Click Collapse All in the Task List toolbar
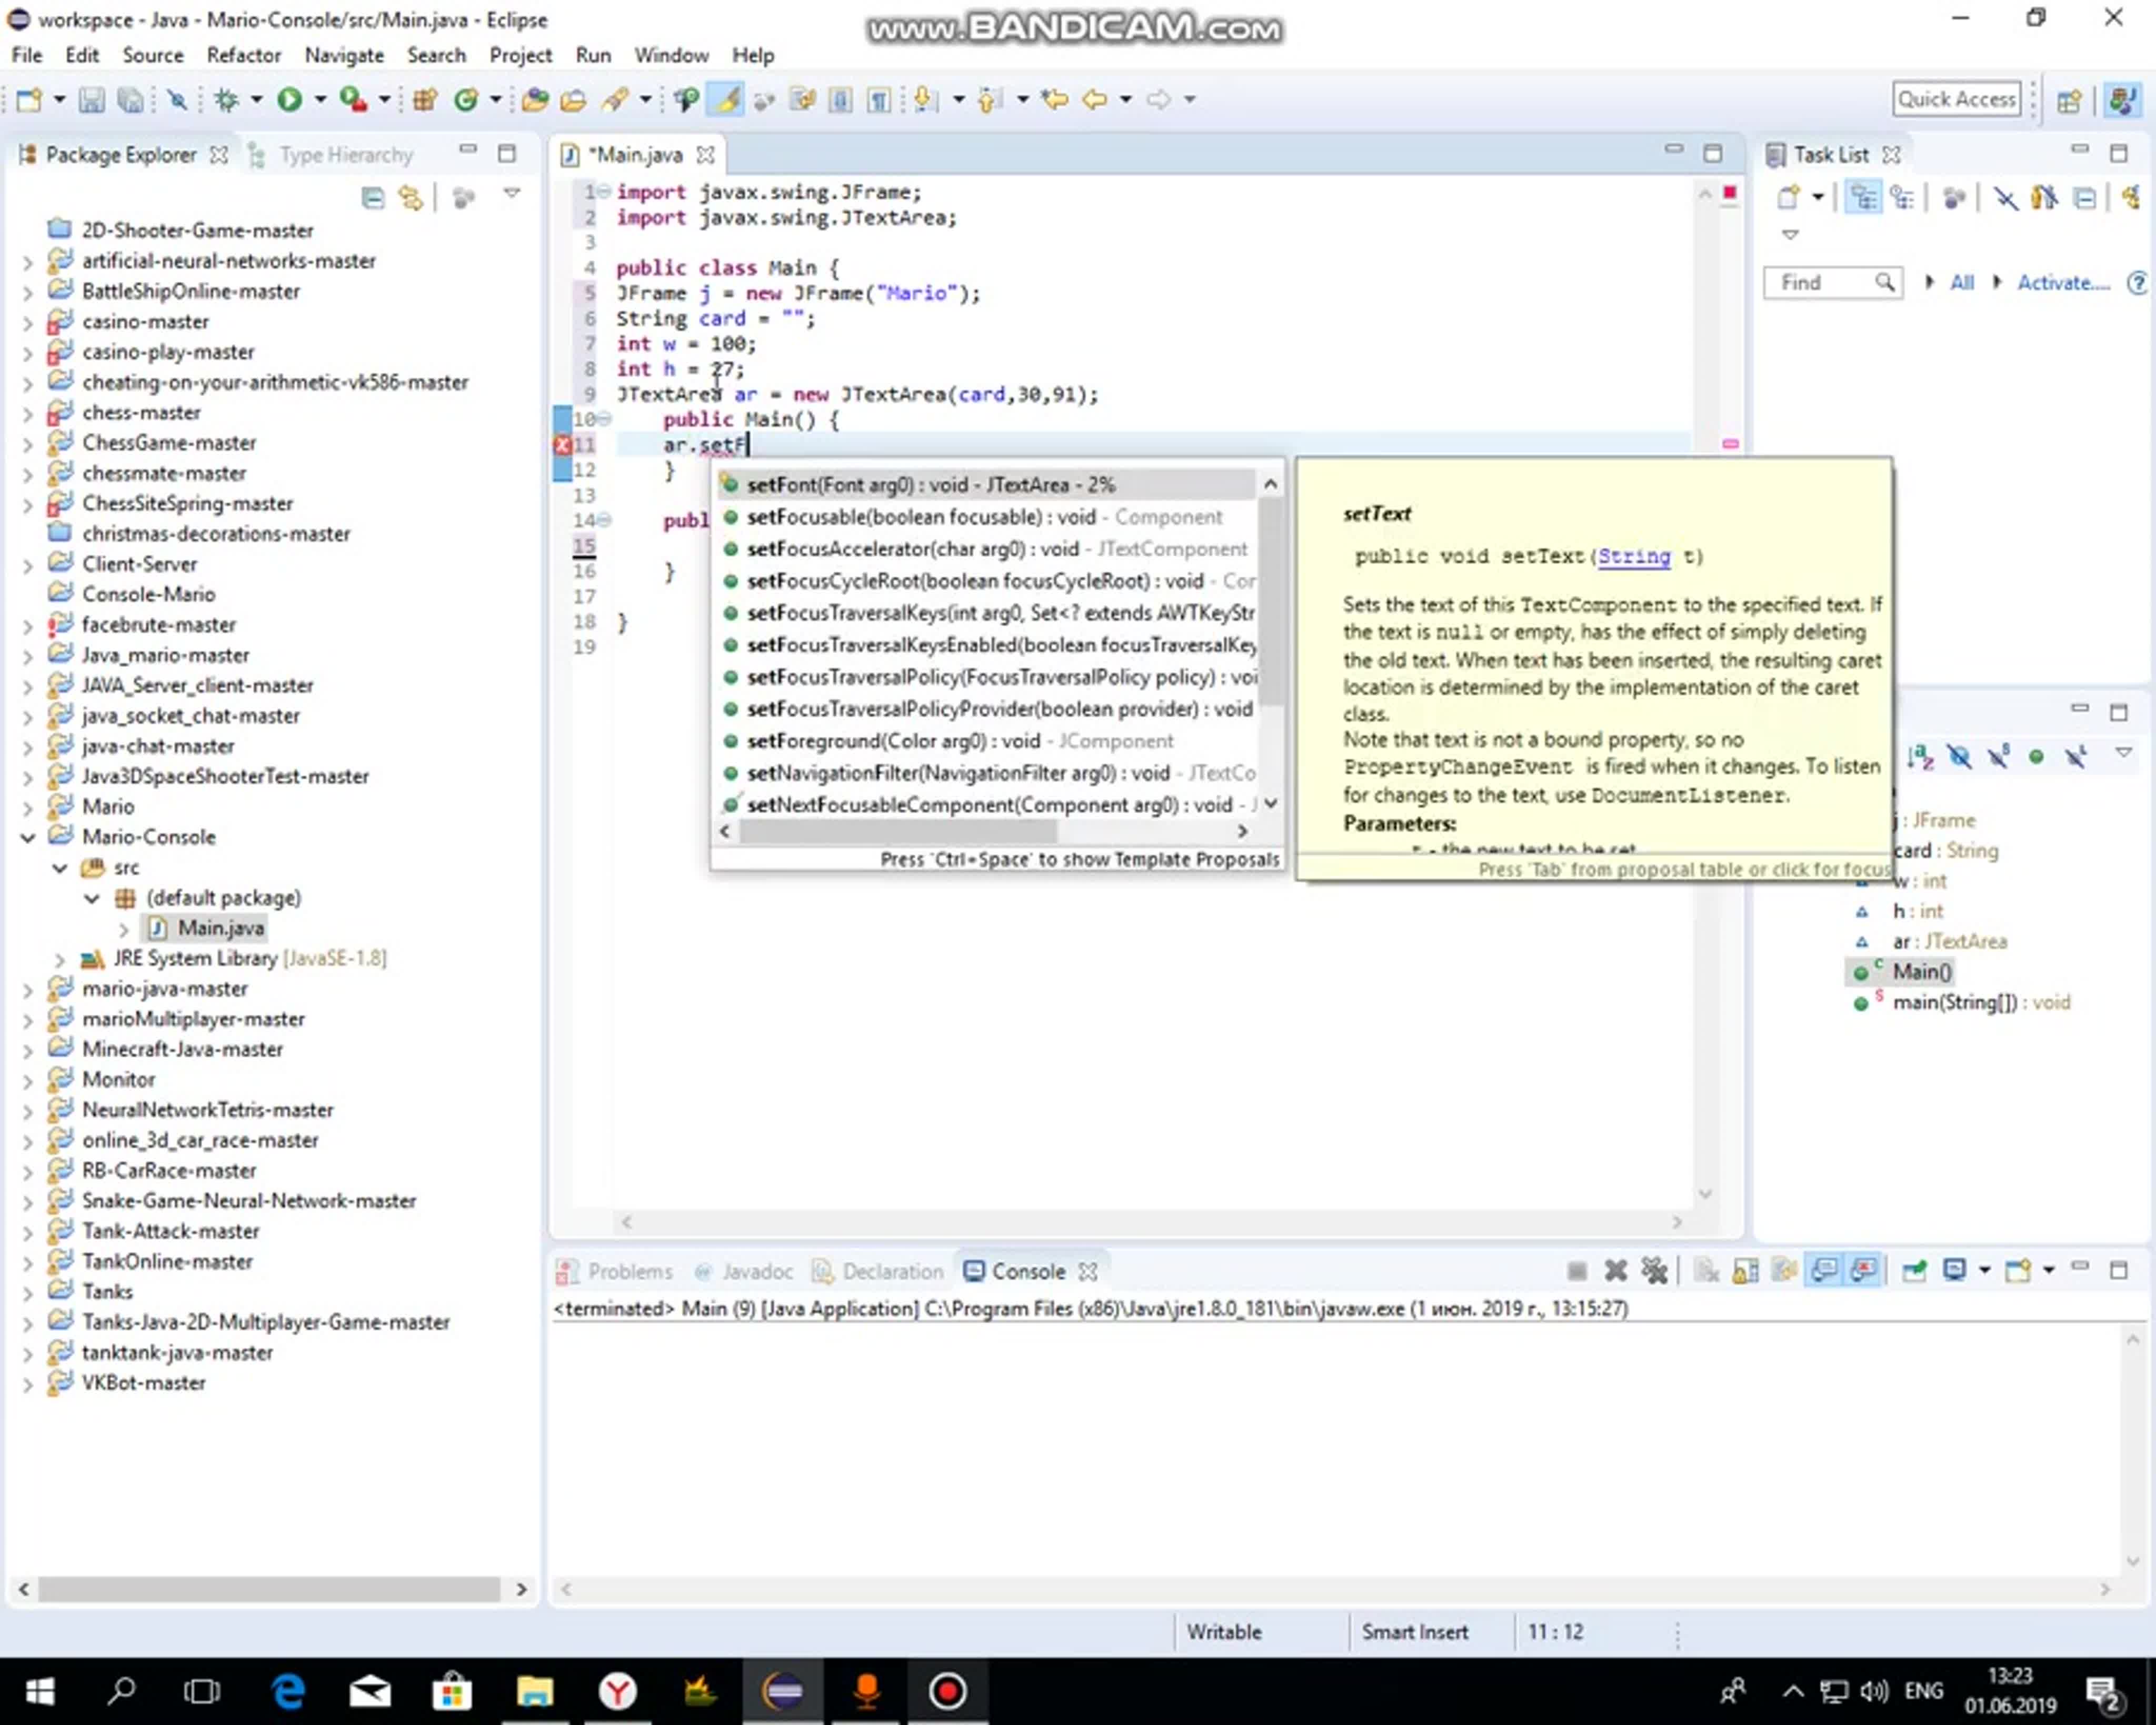The height and width of the screenshot is (1725, 2156). pos(2085,198)
